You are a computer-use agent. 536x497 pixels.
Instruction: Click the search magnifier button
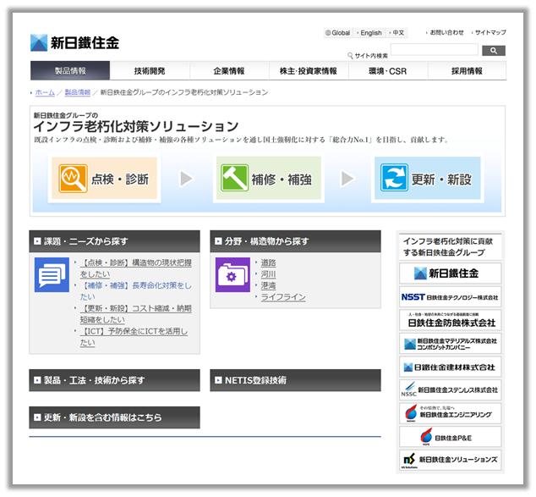coord(493,51)
